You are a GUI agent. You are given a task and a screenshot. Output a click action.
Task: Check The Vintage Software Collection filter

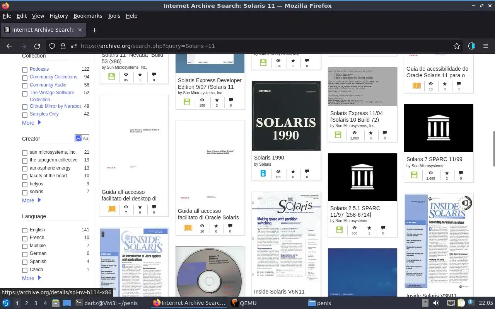click(x=25, y=93)
